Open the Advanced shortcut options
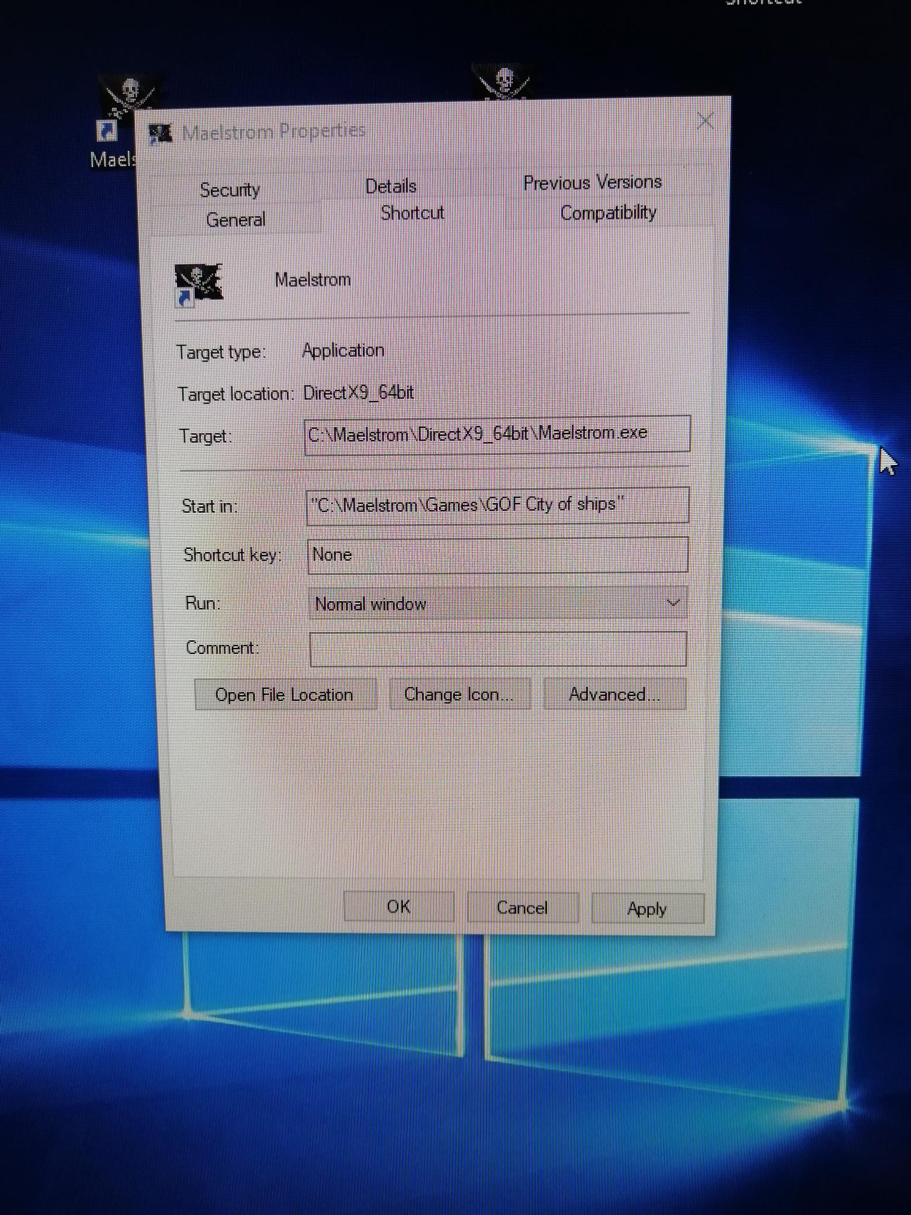This screenshot has height=1215, width=911. 614,694
